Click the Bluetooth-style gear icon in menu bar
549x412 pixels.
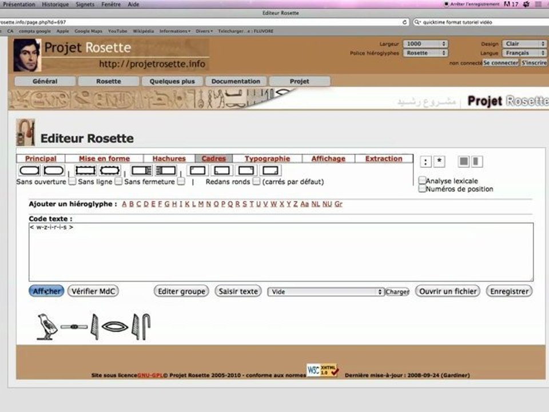click(526, 4)
